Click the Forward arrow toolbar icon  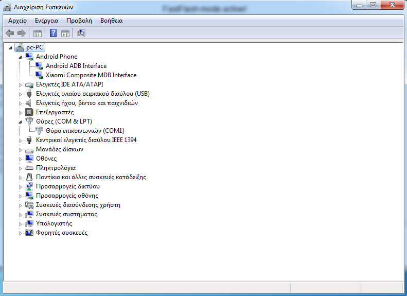click(21, 33)
